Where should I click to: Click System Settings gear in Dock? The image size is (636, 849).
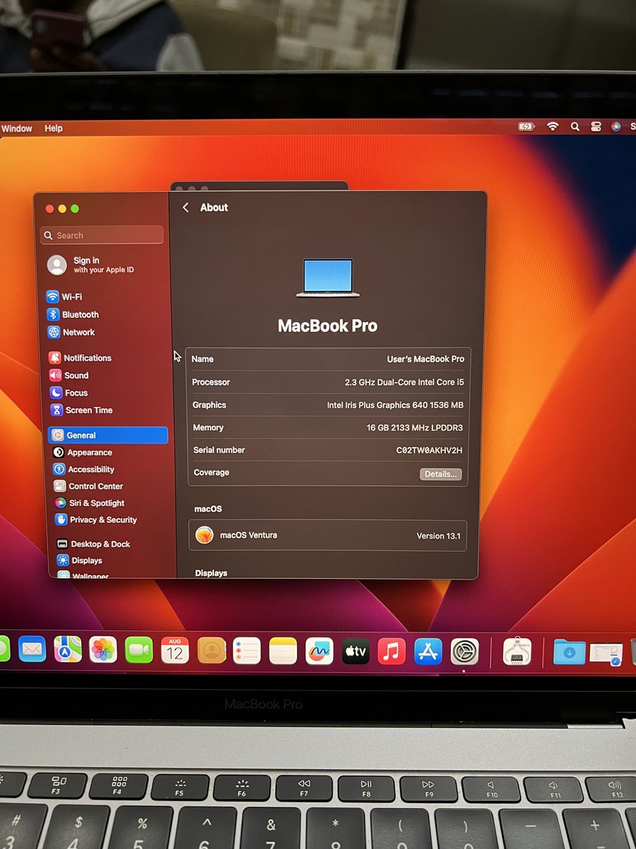click(x=465, y=652)
